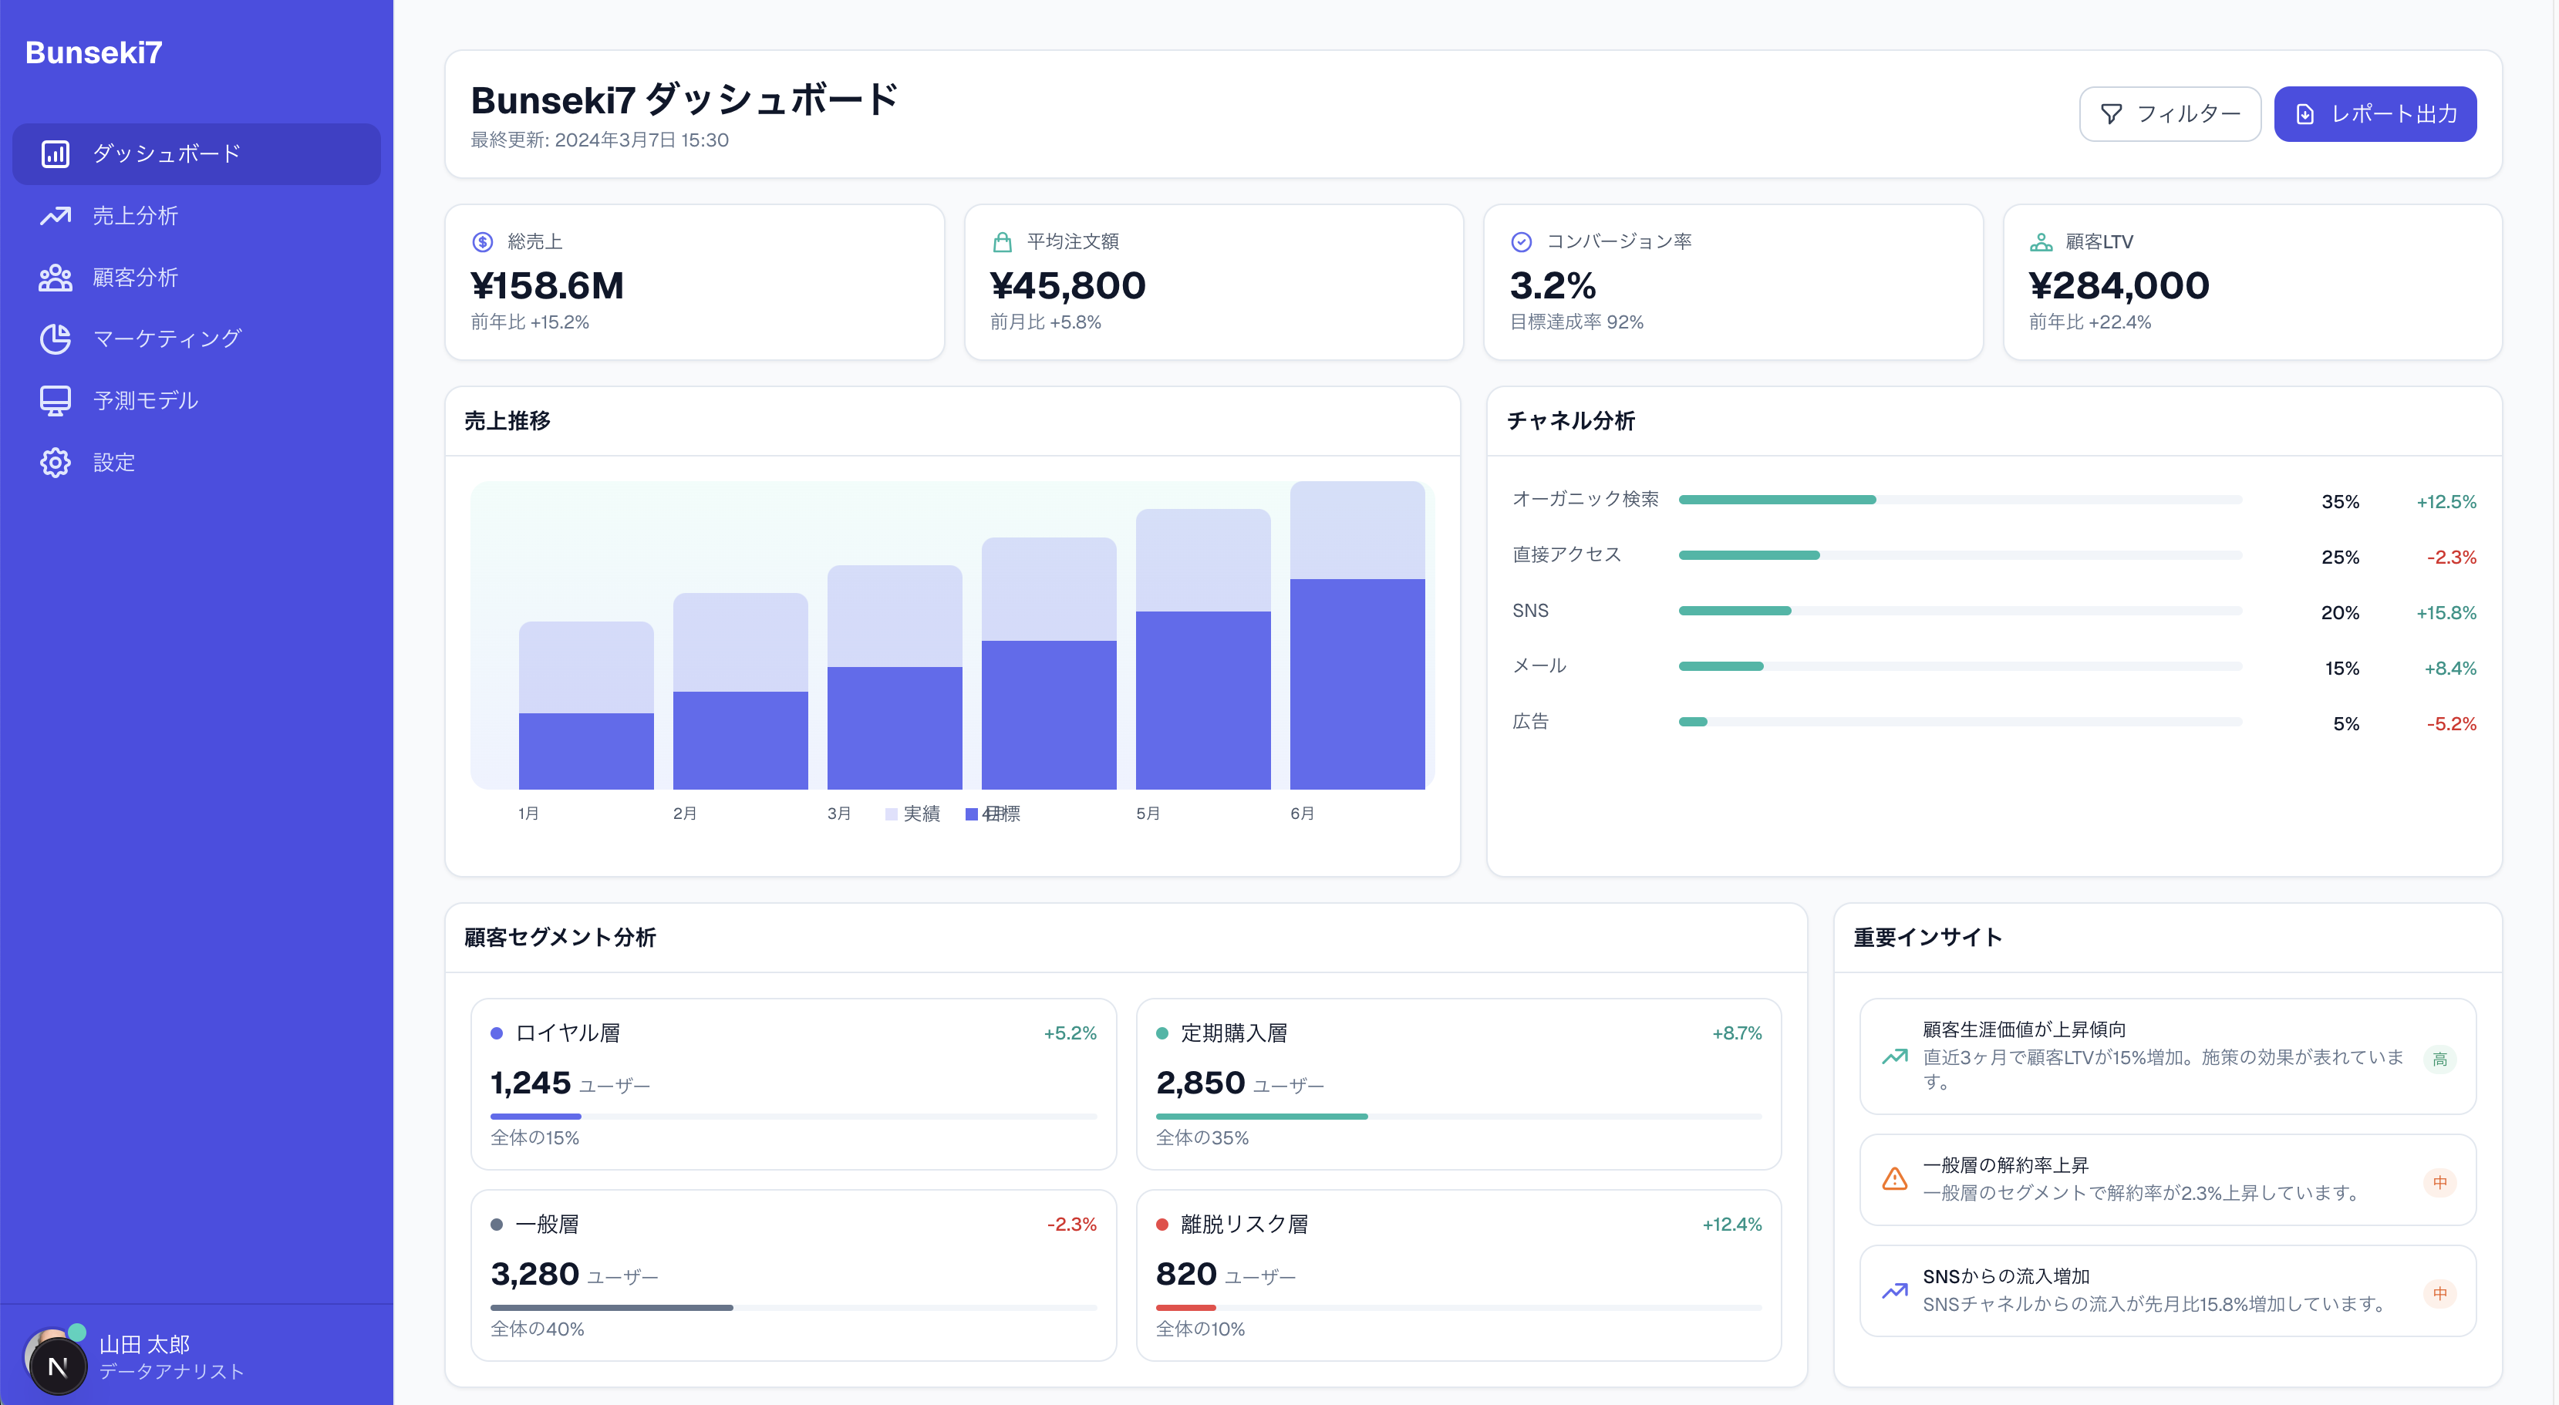
Task: Select the ロイヤル層 segment card
Action: pyautogui.click(x=793, y=1083)
